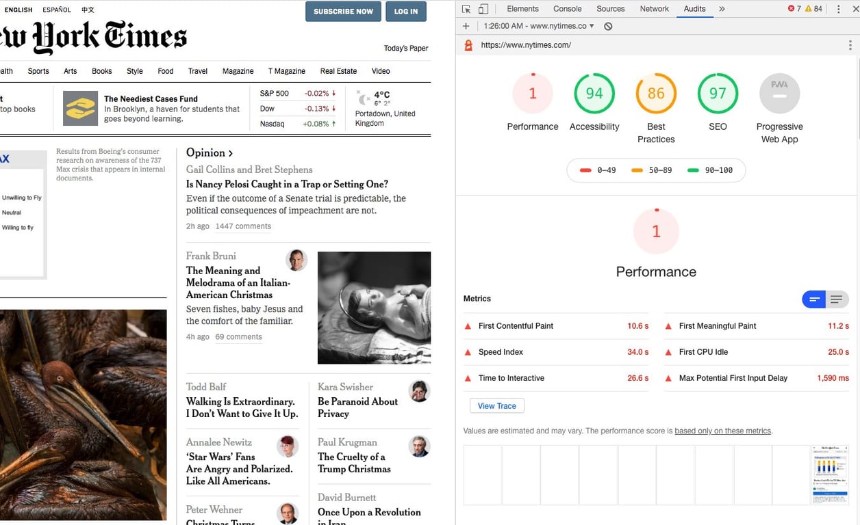Switch metrics to compact bar view
Viewport: 860px width, 525px height.
(814, 299)
